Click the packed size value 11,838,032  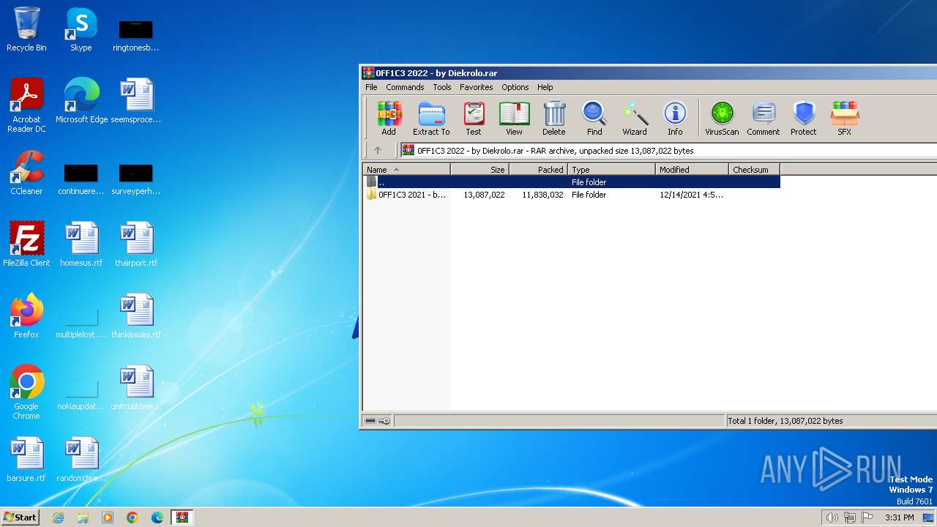[542, 195]
